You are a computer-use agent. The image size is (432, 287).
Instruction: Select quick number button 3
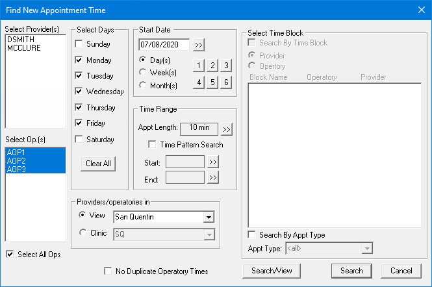226,66
